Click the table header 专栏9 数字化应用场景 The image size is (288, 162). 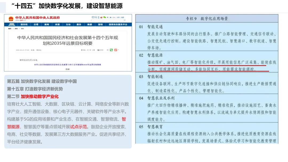[207, 19]
